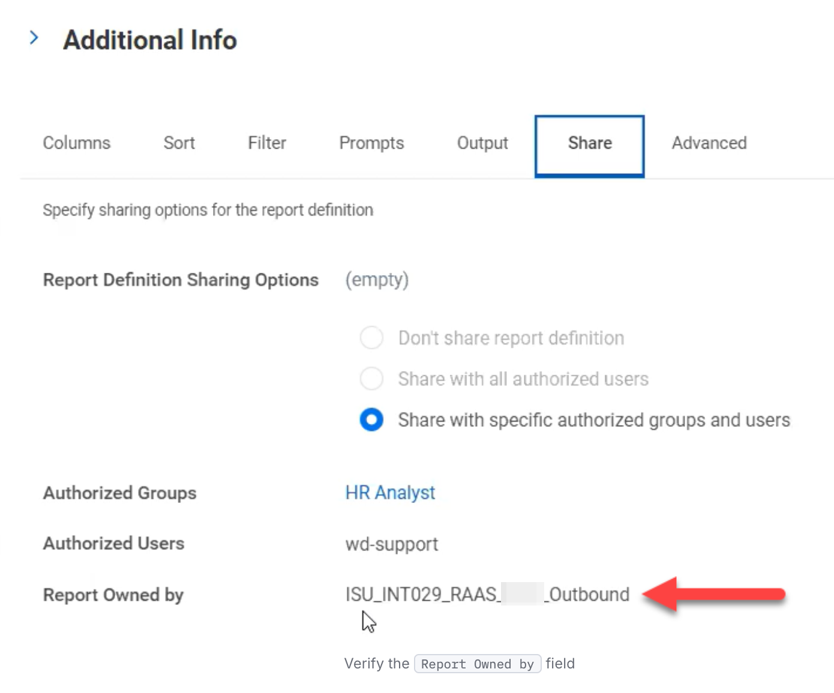Select the Prompts tab
The image size is (834, 693).
(x=371, y=143)
